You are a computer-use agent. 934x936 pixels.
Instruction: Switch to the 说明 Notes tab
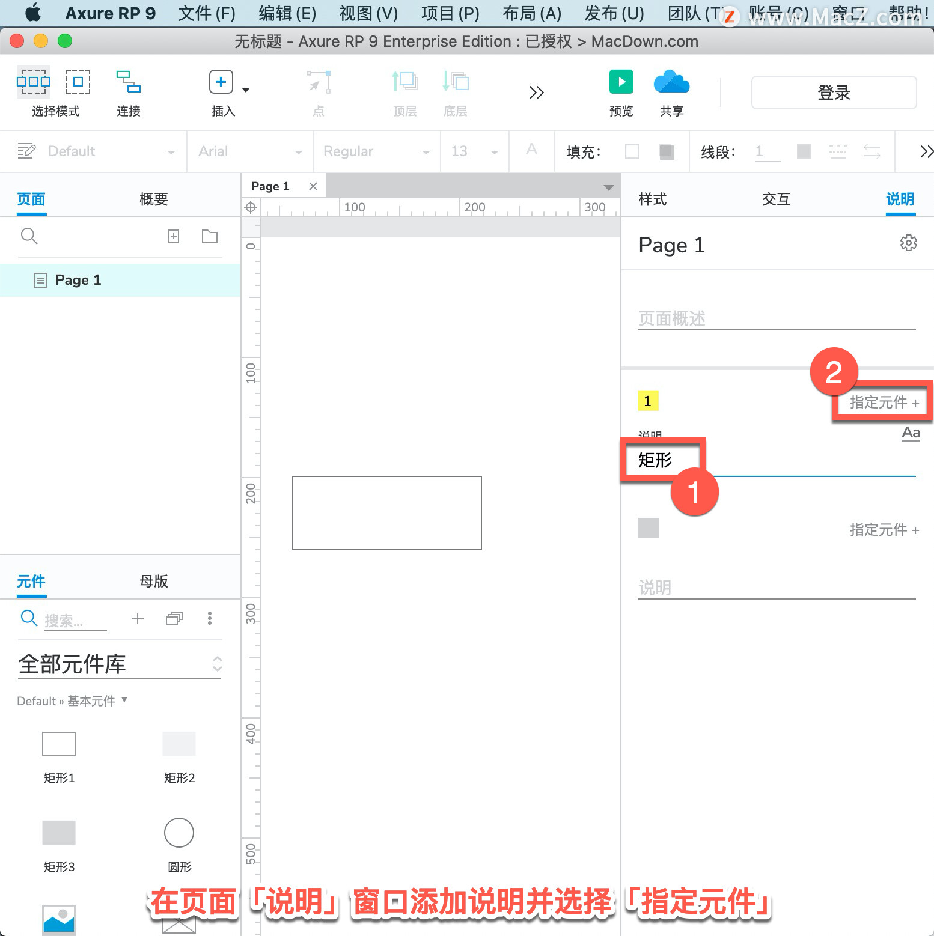point(900,199)
